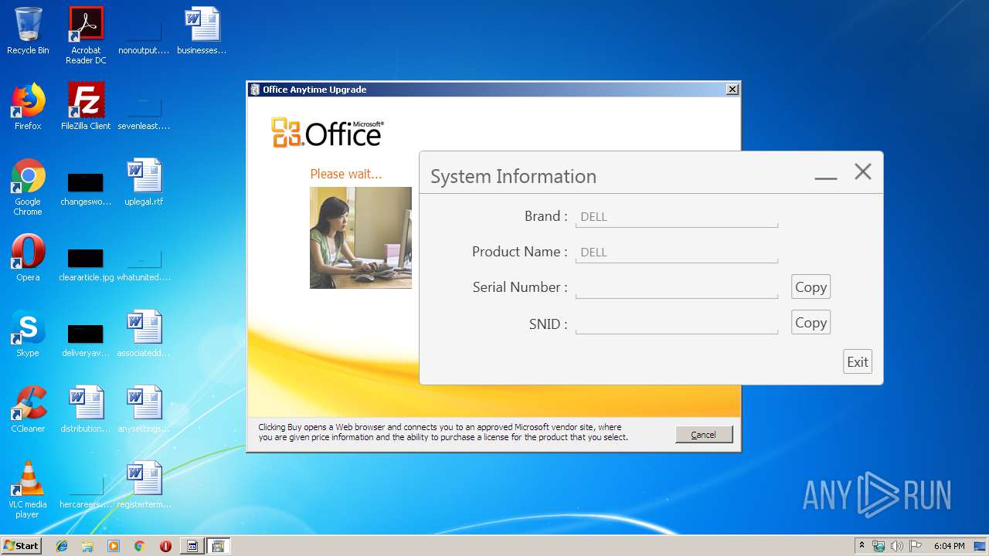Screen dimensions: 989x556
Task: Close the System Information window
Action: point(862,171)
